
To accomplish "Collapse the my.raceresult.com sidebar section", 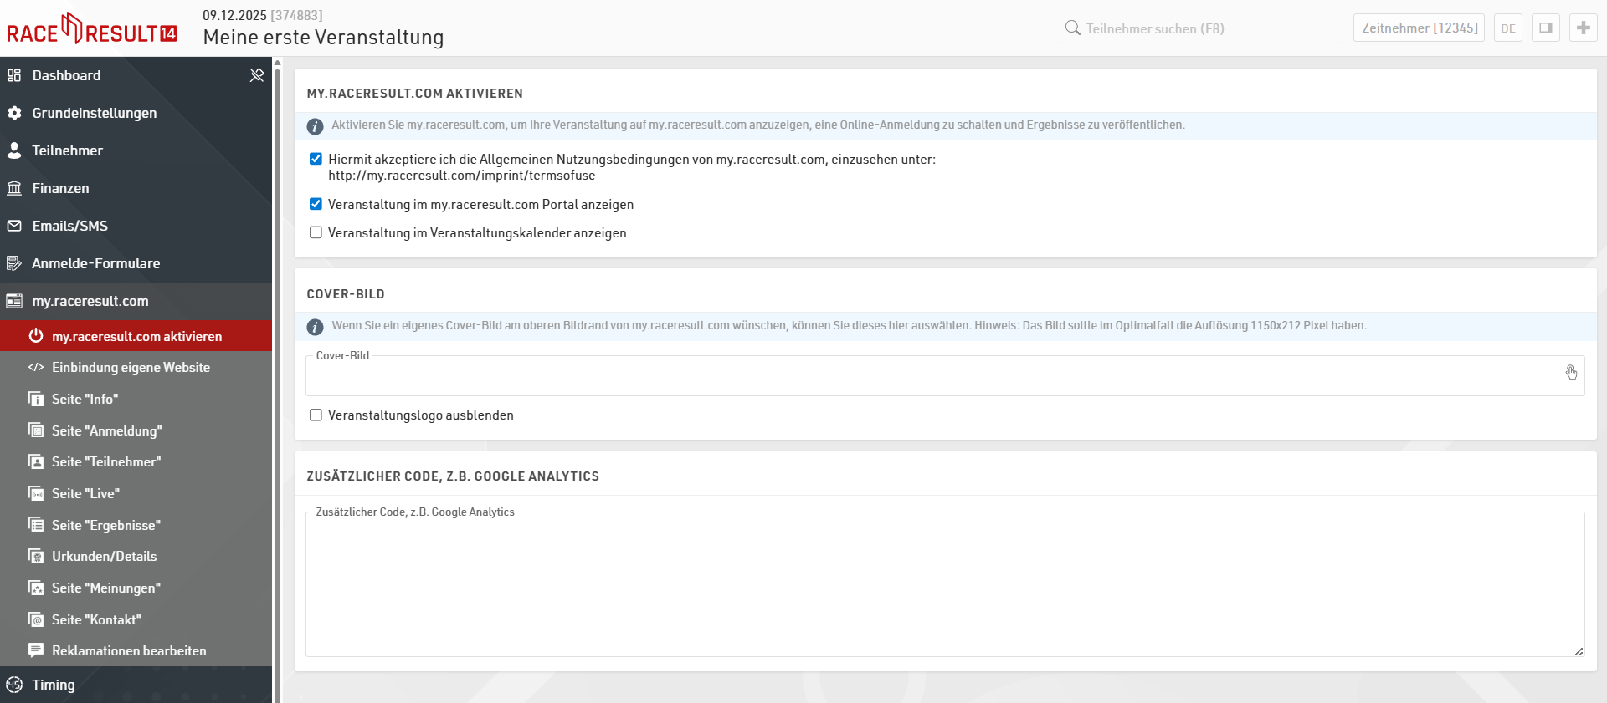I will [x=90, y=301].
